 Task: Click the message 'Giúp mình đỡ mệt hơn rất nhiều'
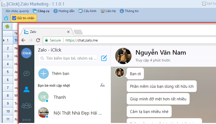(x=158, y=99)
